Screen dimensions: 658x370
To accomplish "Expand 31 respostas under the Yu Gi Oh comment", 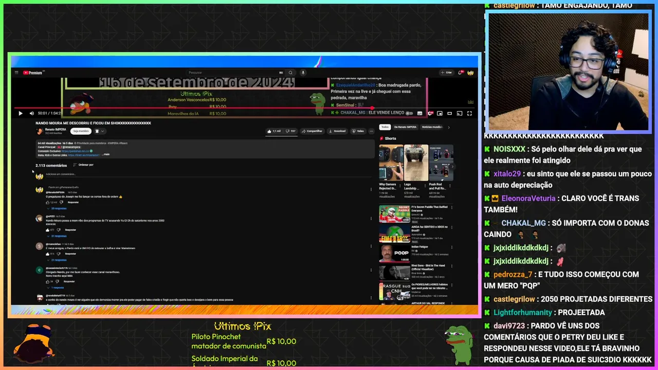I will coord(58,236).
